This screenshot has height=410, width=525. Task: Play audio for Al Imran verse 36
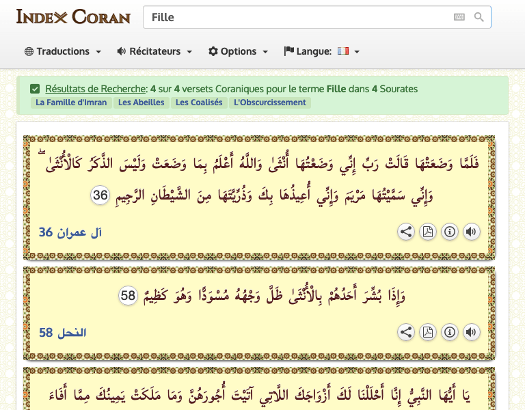(471, 232)
